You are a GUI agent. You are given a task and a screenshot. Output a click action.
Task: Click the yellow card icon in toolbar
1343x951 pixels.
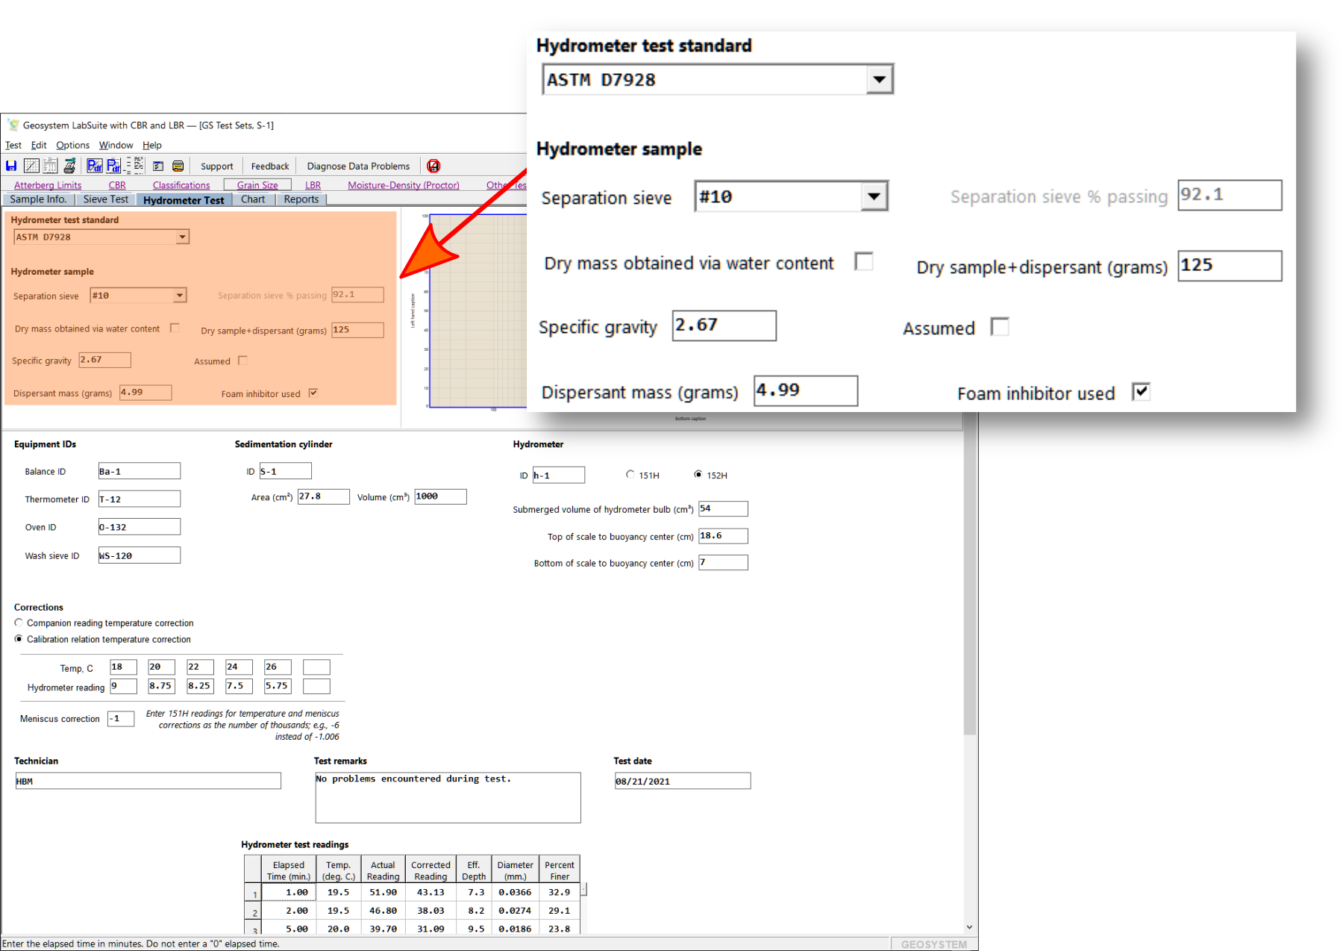pyautogui.click(x=178, y=166)
